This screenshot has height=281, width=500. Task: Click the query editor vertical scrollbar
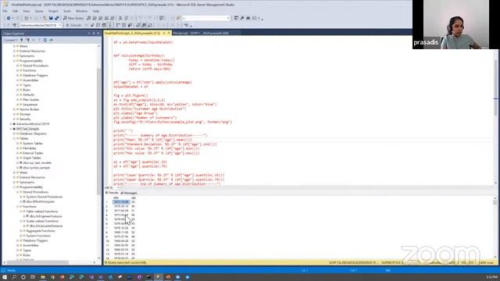coord(495,89)
